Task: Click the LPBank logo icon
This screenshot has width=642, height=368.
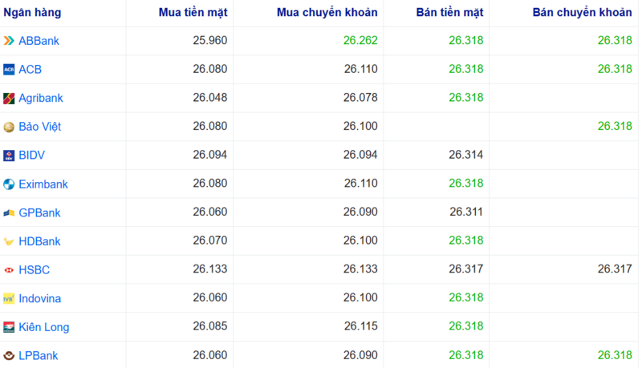Action: pyautogui.click(x=9, y=356)
